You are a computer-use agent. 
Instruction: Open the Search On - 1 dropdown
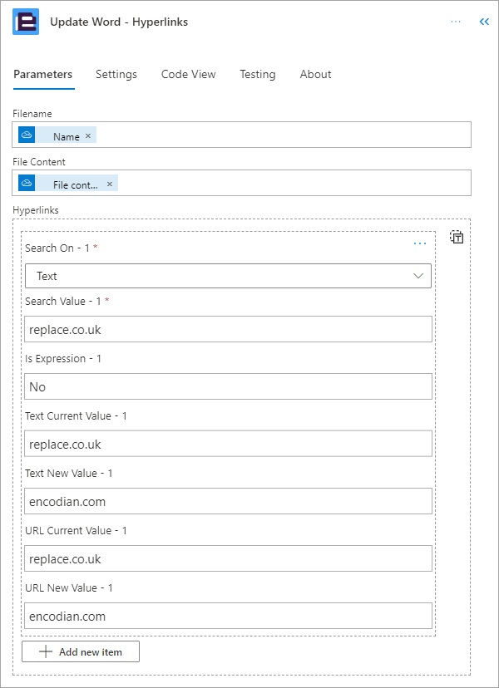pos(228,275)
